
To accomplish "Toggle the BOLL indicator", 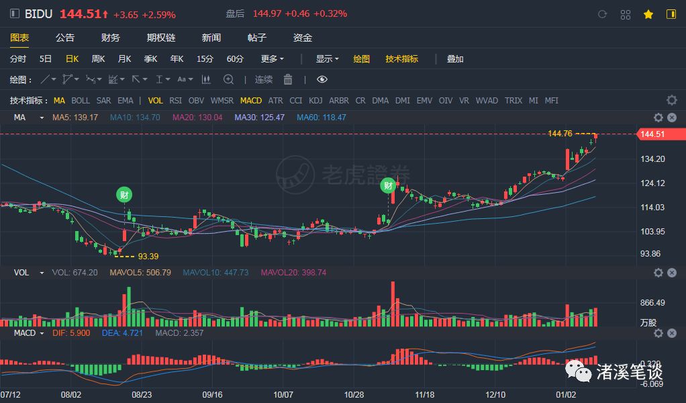I will point(81,101).
